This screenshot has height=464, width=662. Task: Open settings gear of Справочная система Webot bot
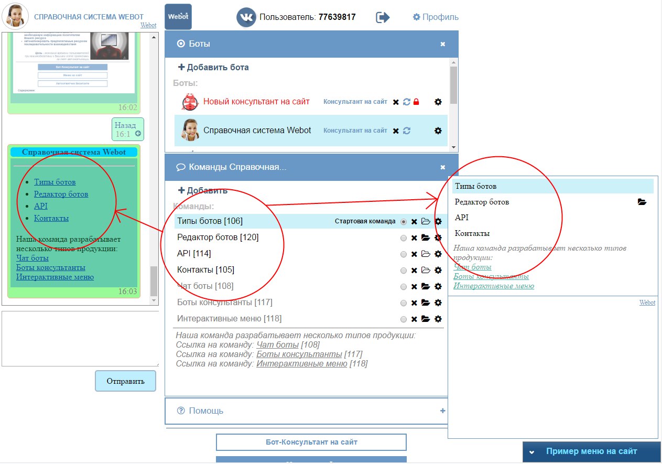click(x=438, y=131)
